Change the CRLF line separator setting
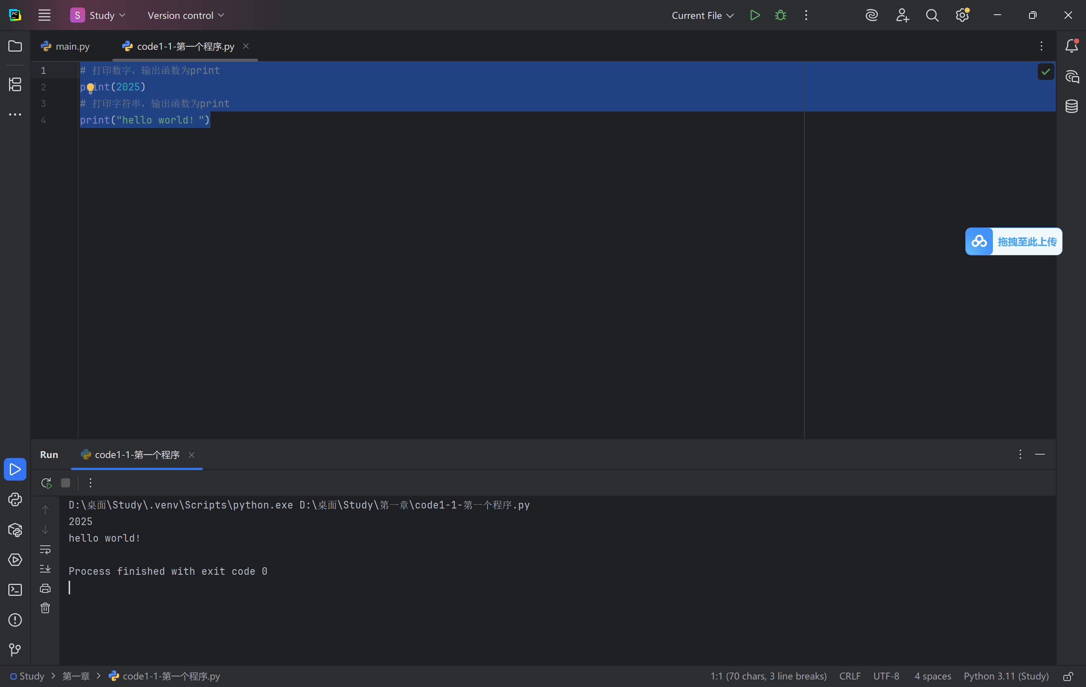Viewport: 1086px width, 687px height. coord(850,676)
